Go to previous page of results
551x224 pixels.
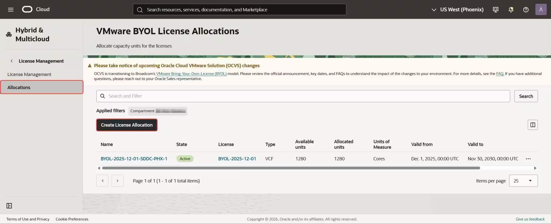click(102, 181)
